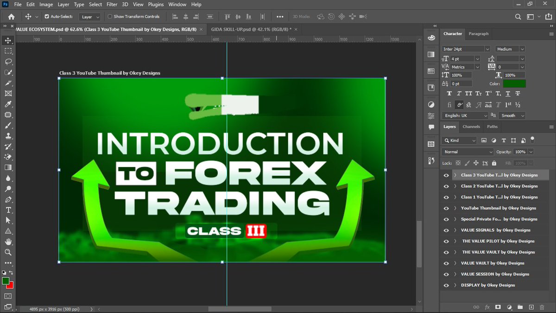The image size is (556, 313).
Task: Select the Gradient tool
Action: (8, 167)
